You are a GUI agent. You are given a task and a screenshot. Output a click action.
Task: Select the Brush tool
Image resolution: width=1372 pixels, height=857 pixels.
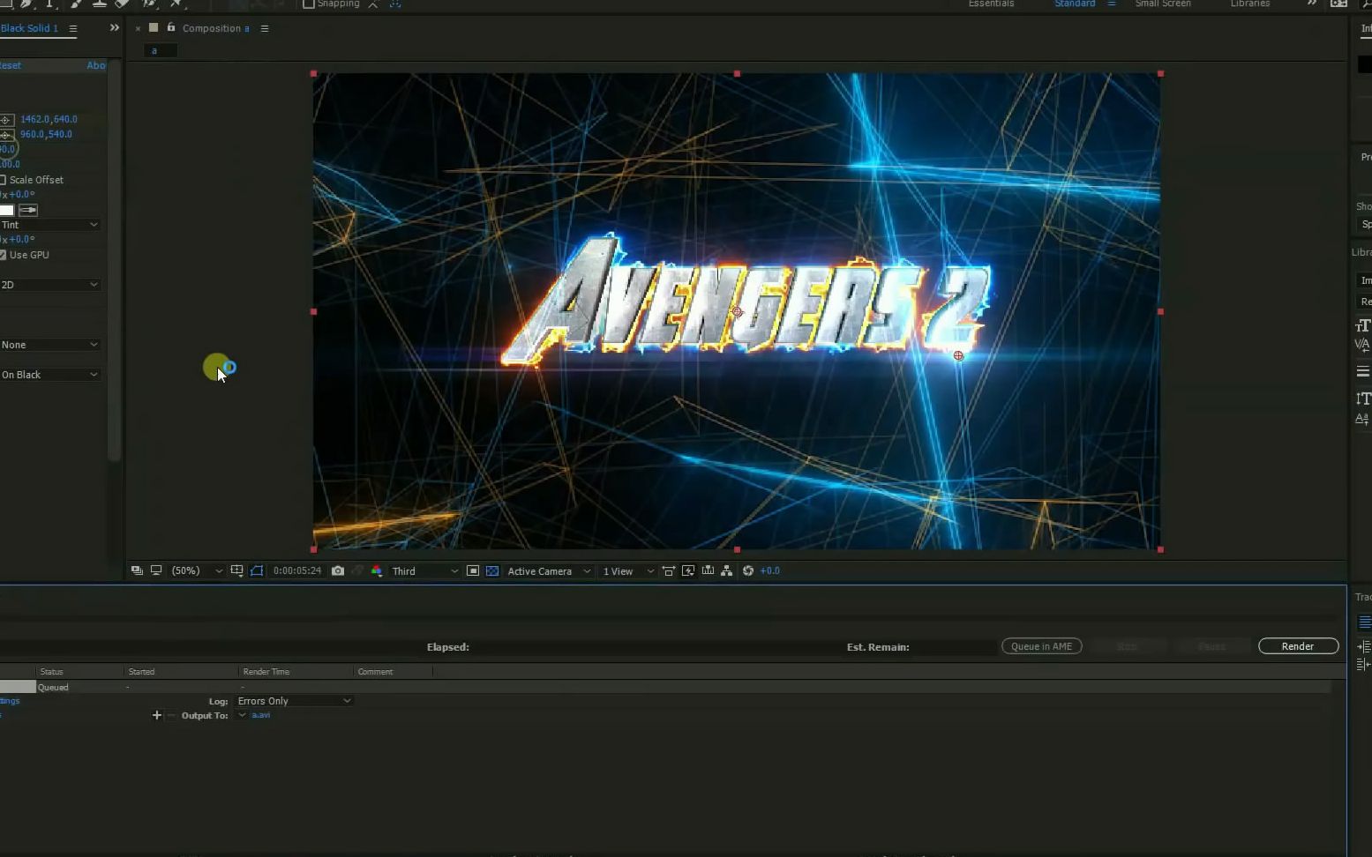75,4
